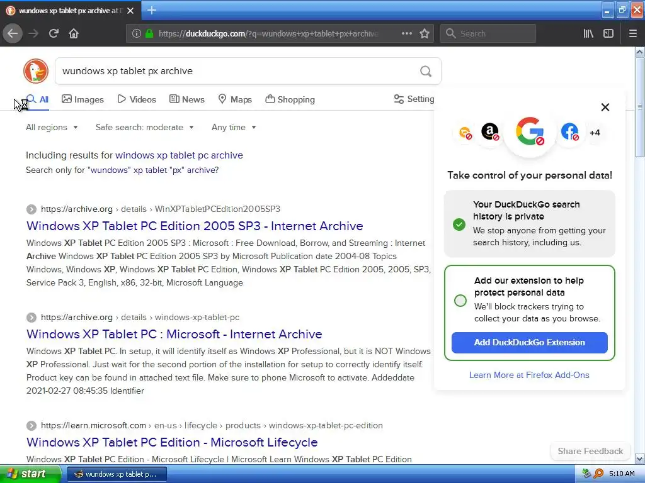
Task: Click the vertical scrollbar thumb
Action: click(x=640, y=107)
